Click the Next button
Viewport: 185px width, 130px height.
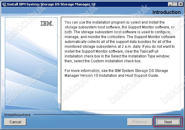click(168, 122)
